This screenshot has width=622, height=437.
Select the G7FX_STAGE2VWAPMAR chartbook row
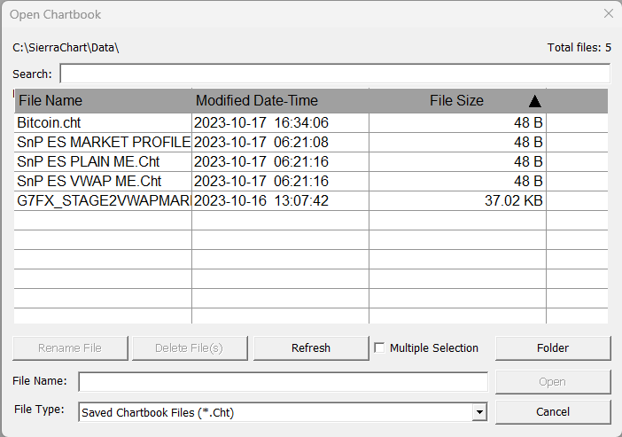(x=103, y=201)
